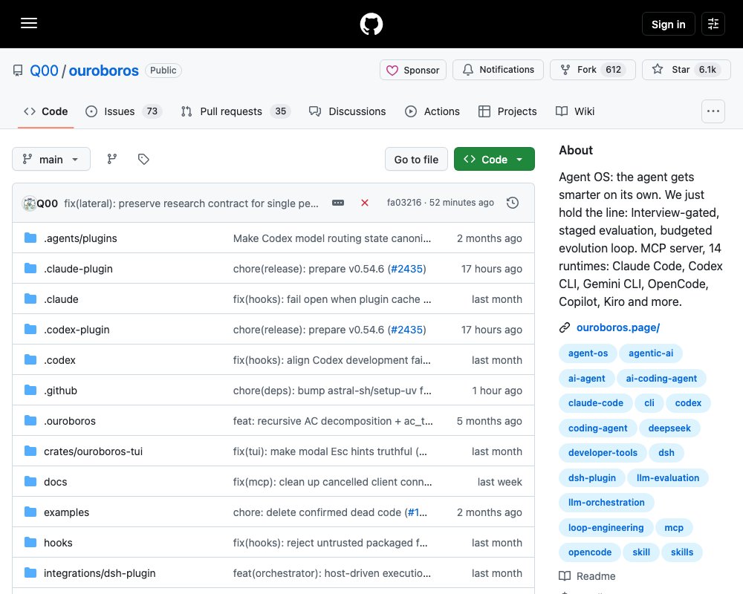Open the .github folder
The image size is (743, 594).
tap(60, 391)
